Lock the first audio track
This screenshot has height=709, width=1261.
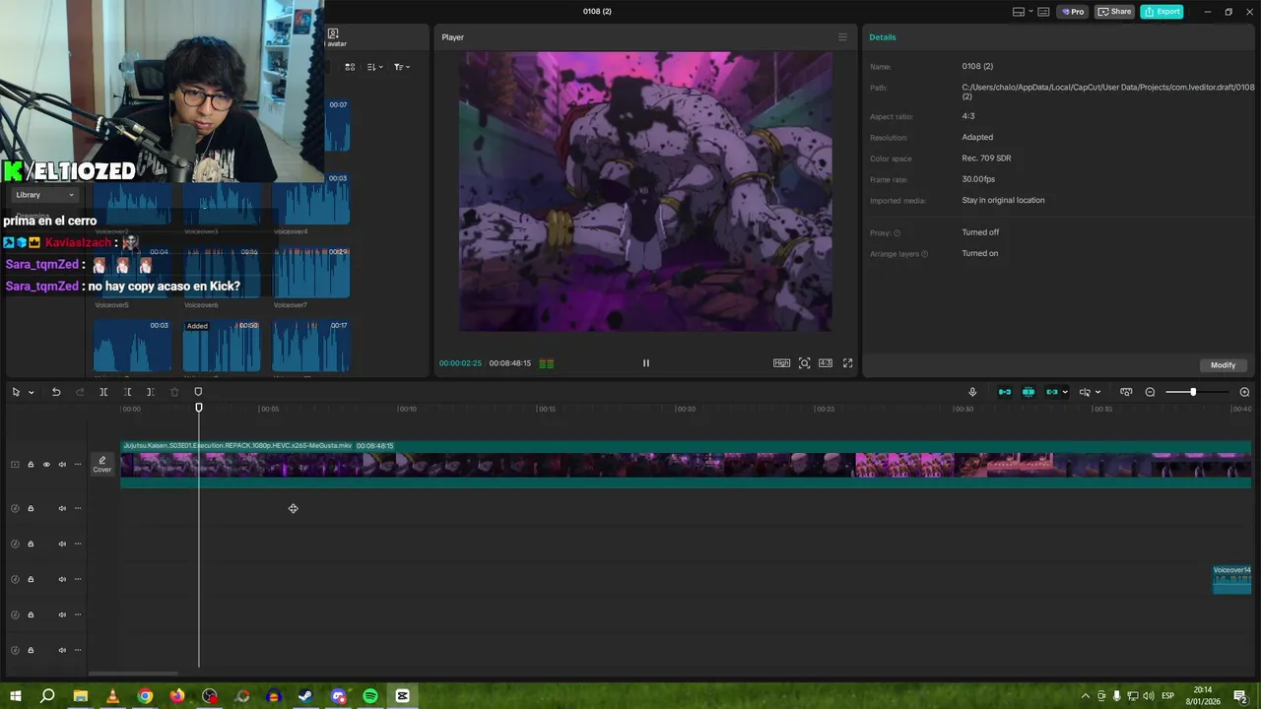pos(31,508)
